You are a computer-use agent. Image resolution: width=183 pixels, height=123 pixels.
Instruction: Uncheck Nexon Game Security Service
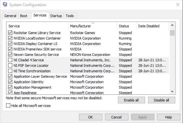pos(10,55)
